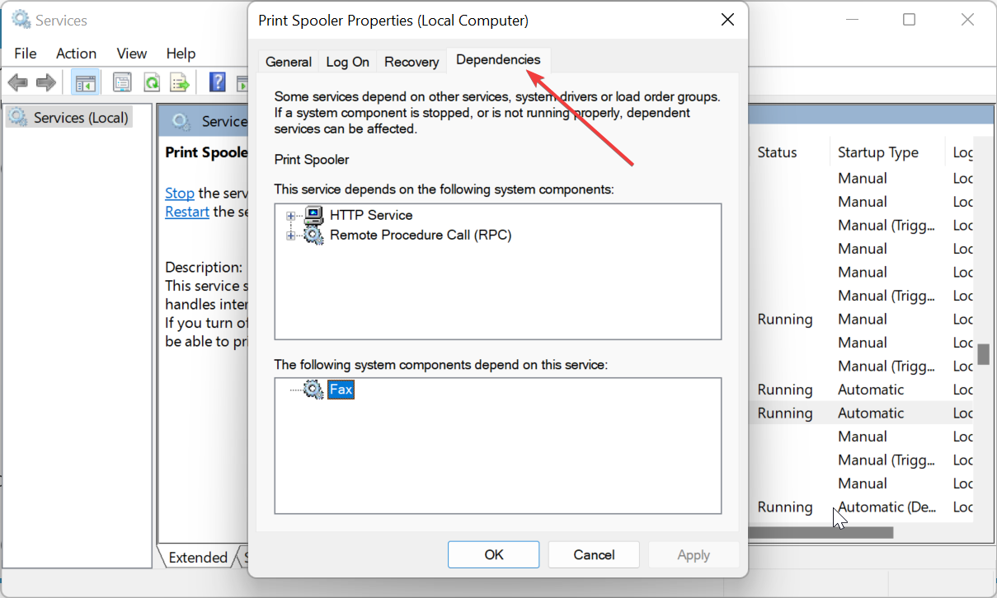Expand the HTTP Service tree node
The image size is (997, 598).
click(290, 216)
